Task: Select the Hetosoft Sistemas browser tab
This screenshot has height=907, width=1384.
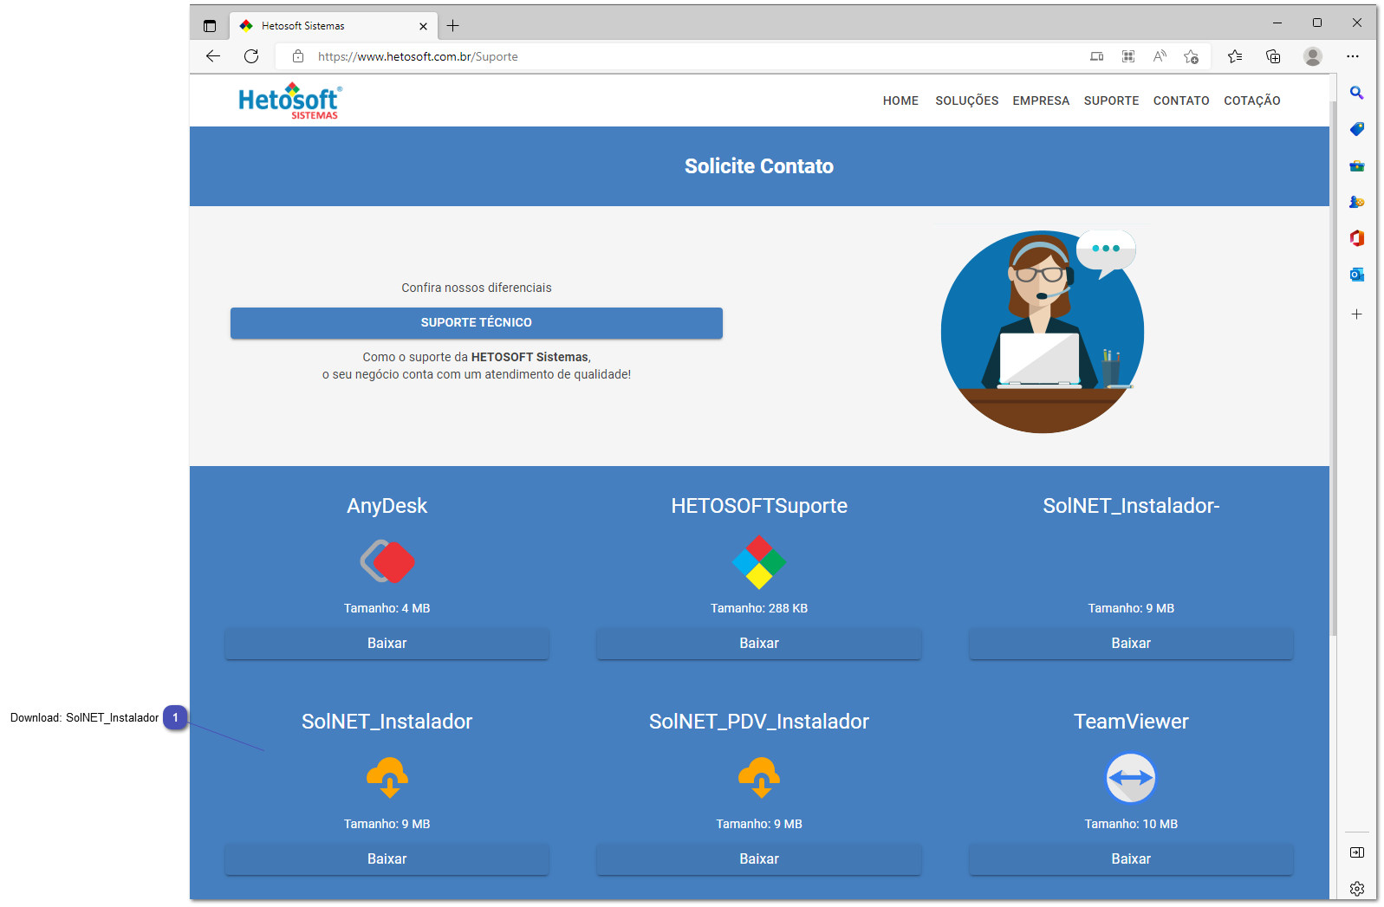Action: coord(334,26)
